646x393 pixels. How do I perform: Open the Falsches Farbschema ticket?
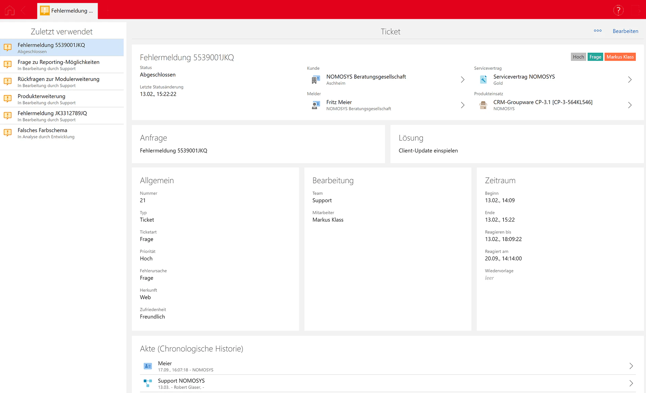pyautogui.click(x=62, y=133)
